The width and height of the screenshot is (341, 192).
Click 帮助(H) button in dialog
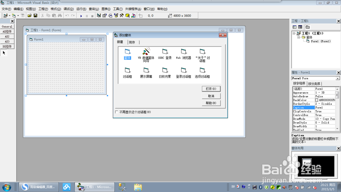pos(211,103)
